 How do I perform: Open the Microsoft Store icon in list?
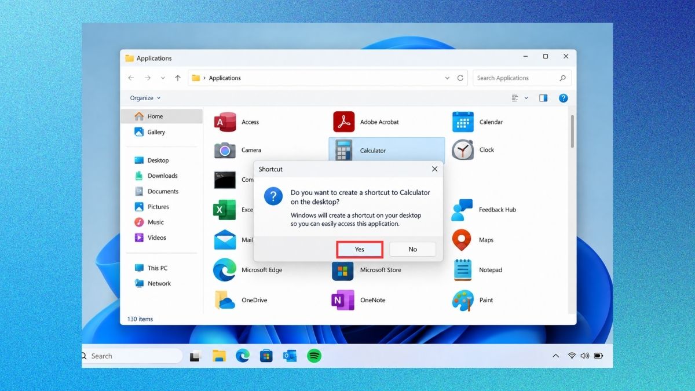click(343, 270)
